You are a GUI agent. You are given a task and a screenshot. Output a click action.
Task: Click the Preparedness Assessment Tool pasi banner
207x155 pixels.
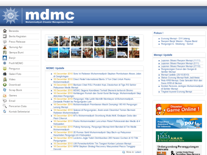point(179,123)
